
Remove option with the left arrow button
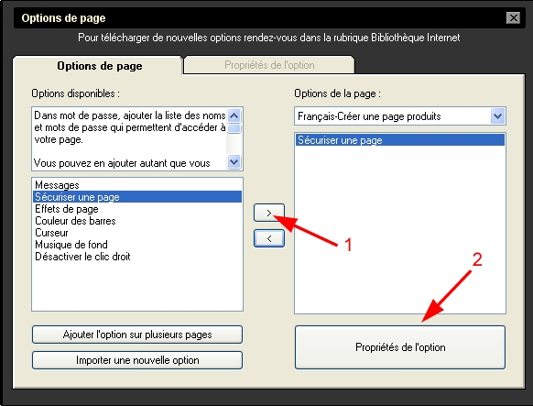269,238
